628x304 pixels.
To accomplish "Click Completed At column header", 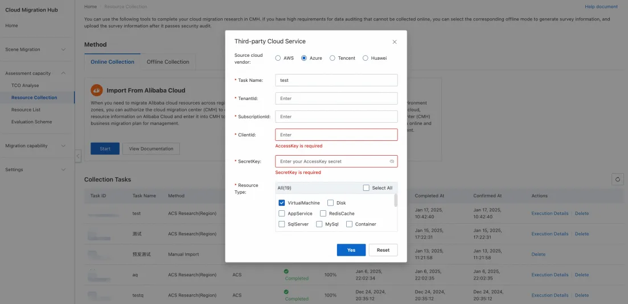I will (429, 195).
